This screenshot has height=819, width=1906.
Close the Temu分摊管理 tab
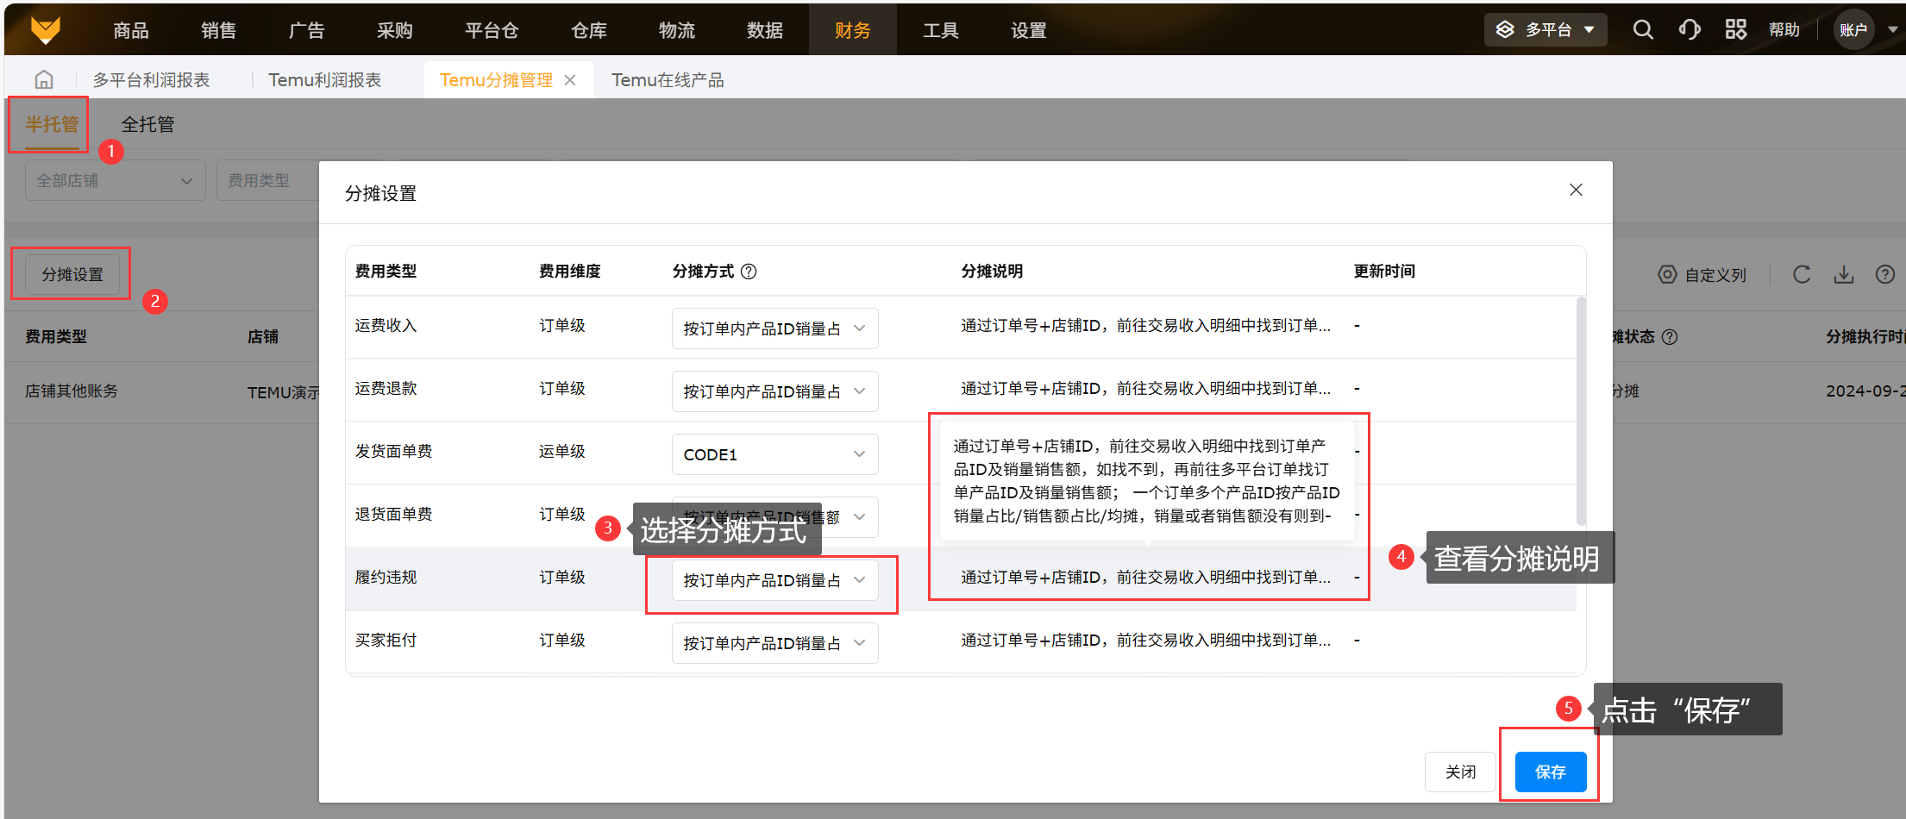pos(570,80)
